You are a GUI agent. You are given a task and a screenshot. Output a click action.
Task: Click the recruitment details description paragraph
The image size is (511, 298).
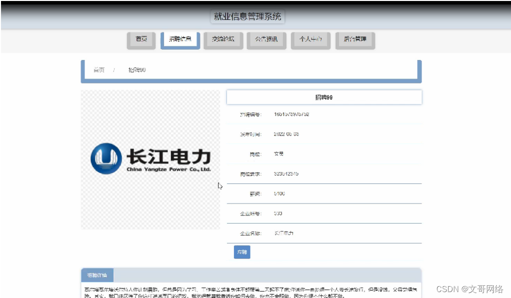[251, 293]
